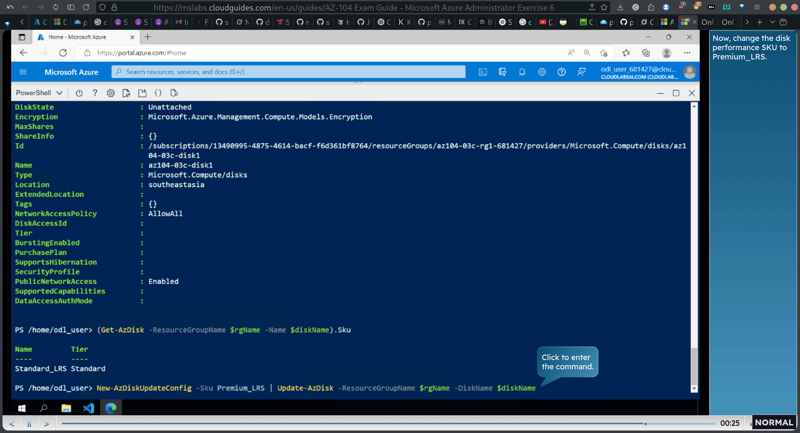Open Edge tab actions menu icon
This screenshot has height=433, width=800.
click(22, 37)
